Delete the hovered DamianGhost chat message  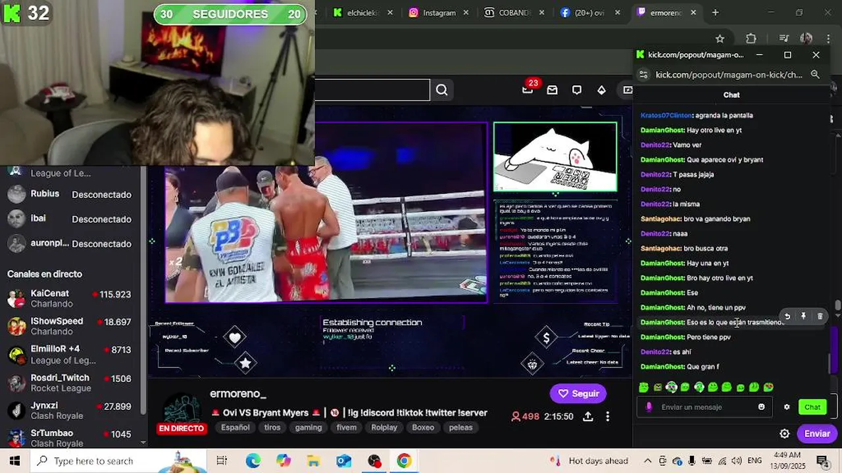[x=820, y=317]
